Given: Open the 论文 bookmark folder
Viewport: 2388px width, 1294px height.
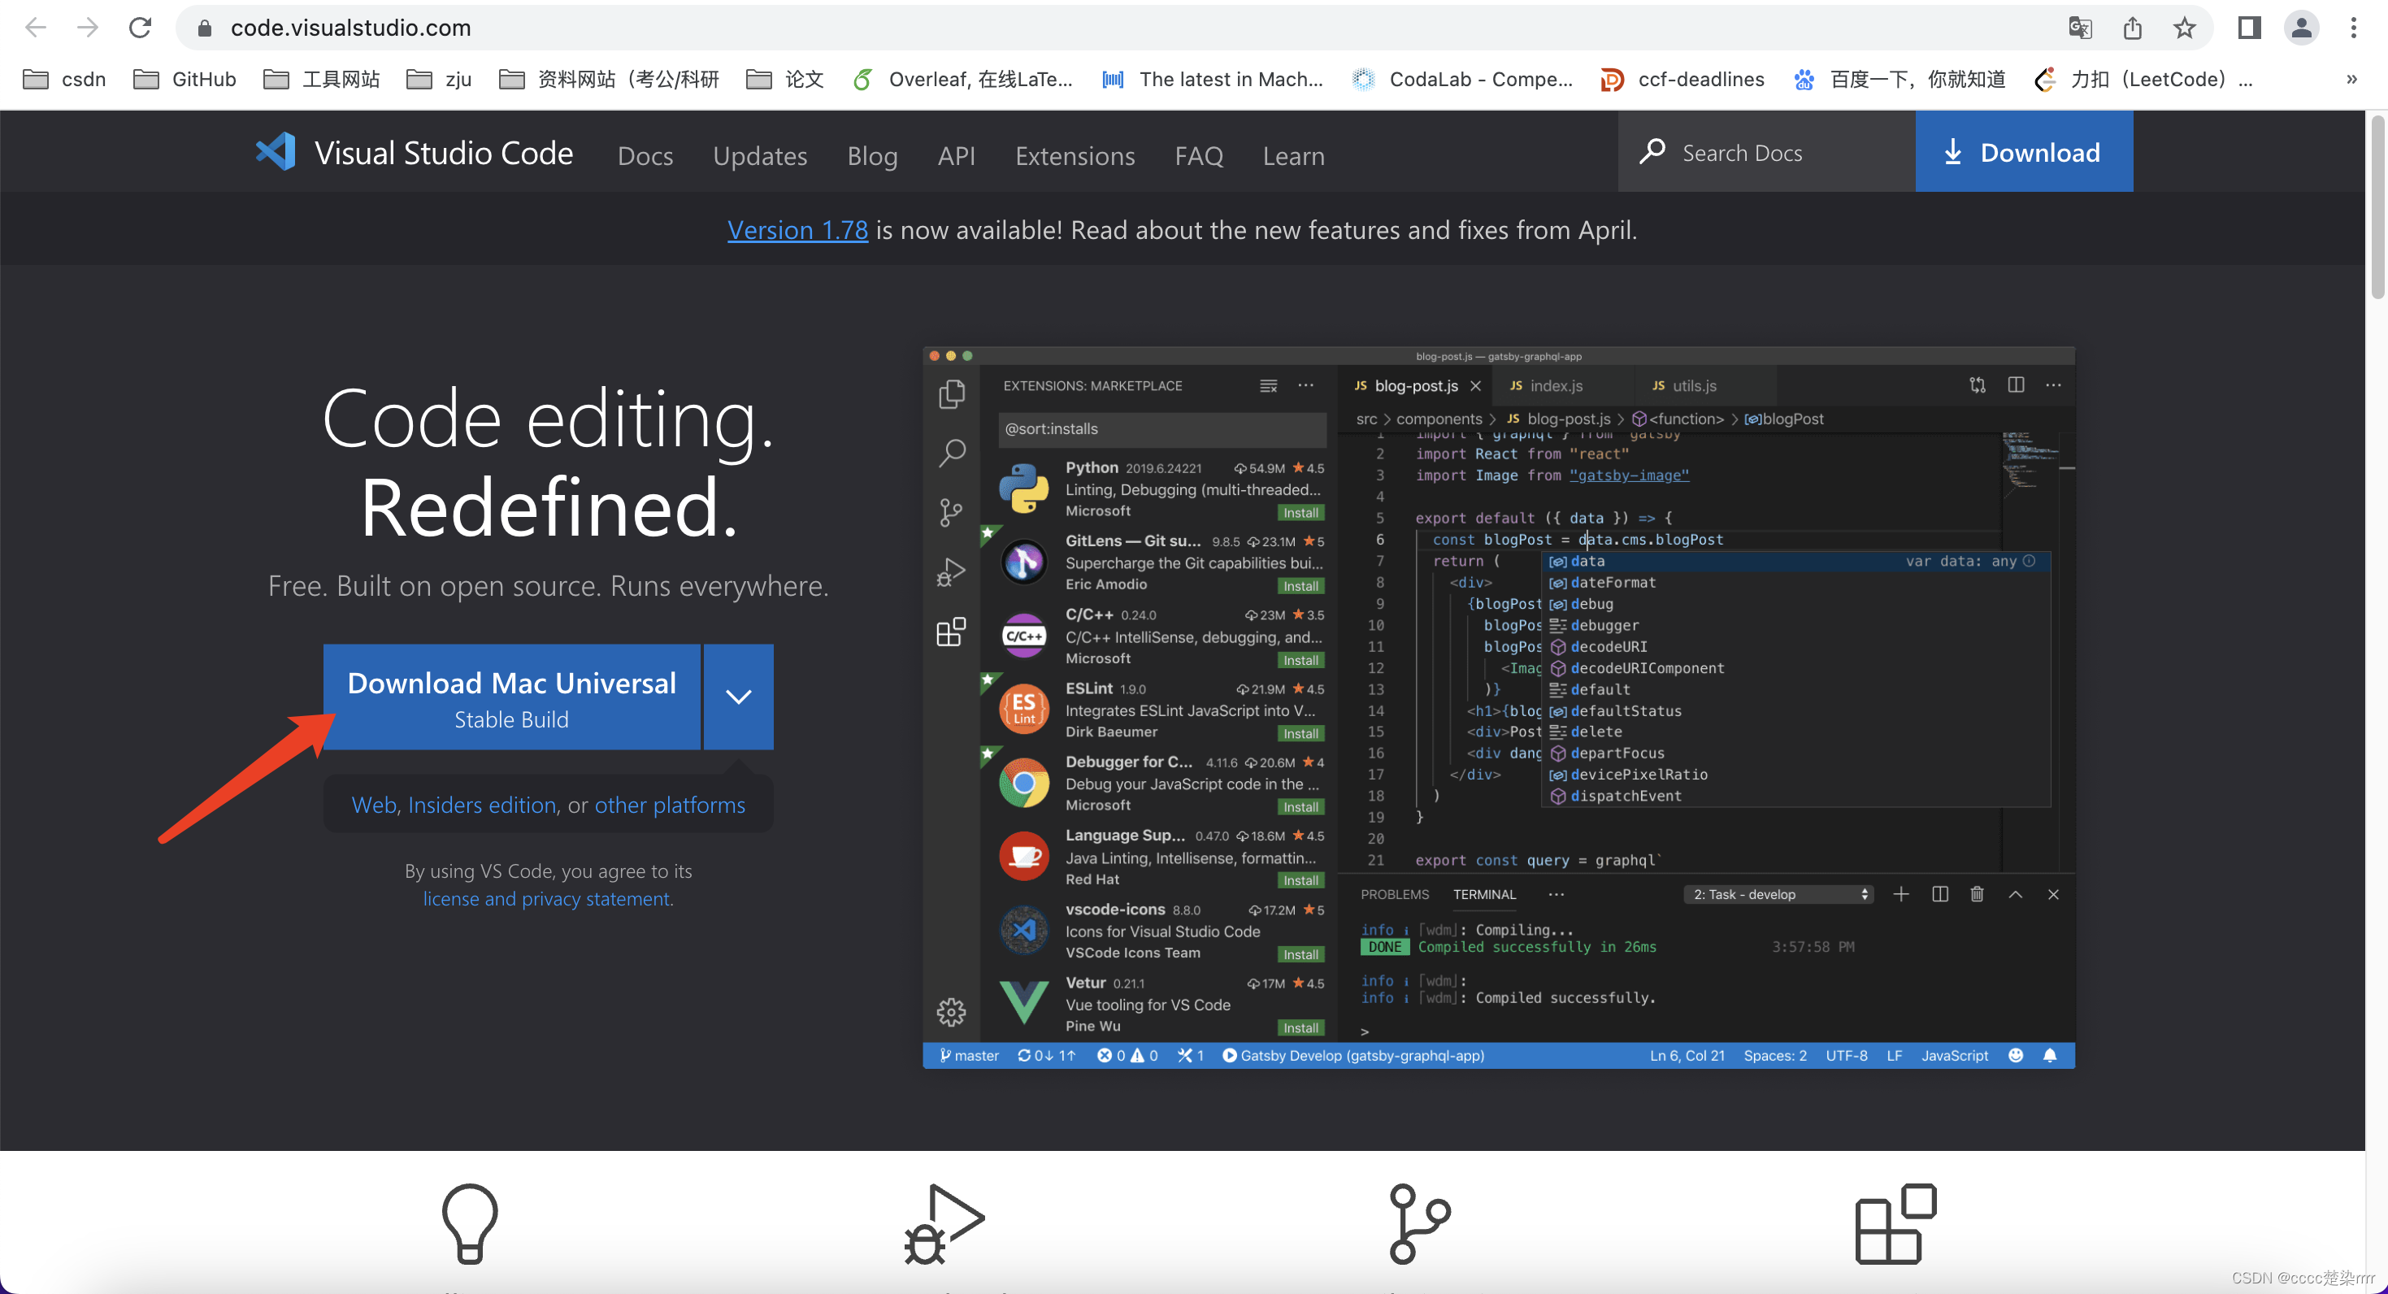Looking at the screenshot, I should pos(785,80).
